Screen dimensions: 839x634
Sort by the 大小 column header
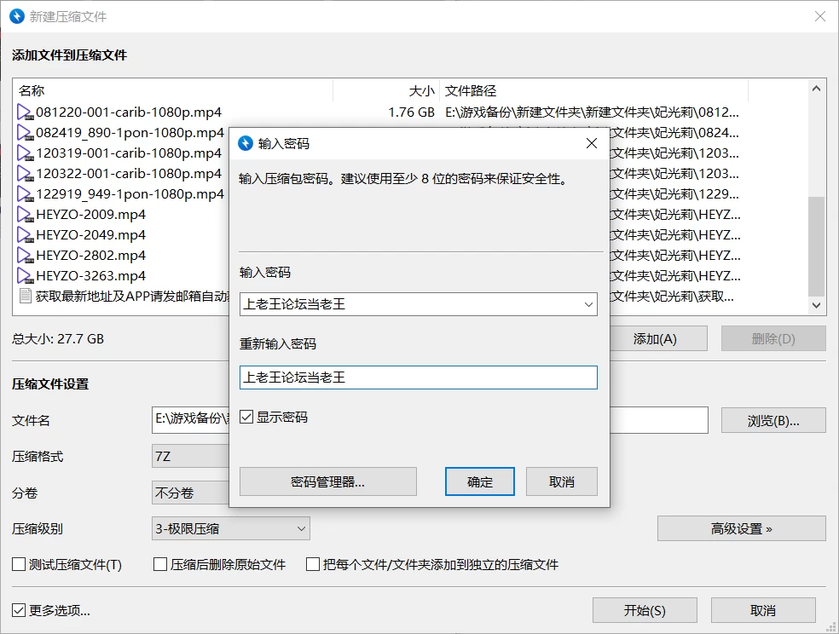pyautogui.click(x=386, y=91)
